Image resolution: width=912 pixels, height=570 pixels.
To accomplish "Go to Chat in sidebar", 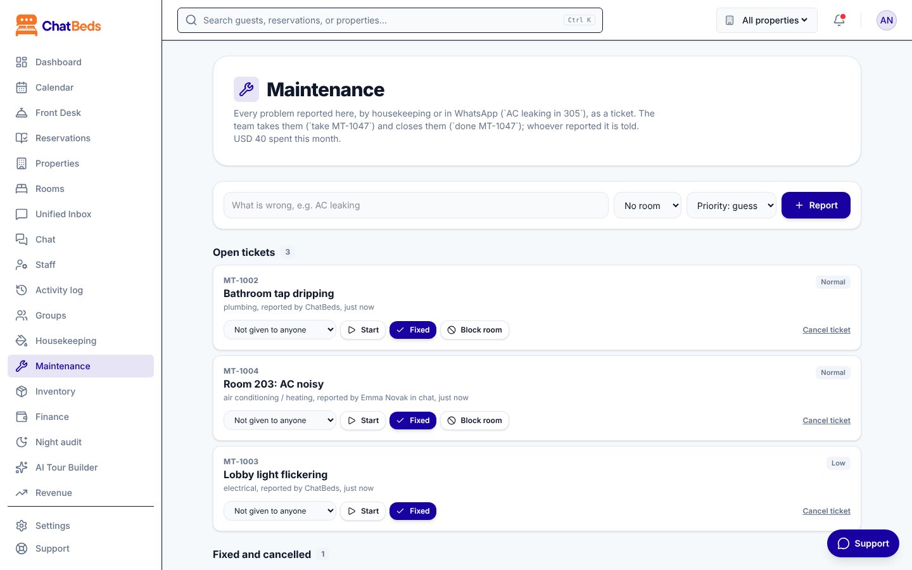I will (80, 239).
